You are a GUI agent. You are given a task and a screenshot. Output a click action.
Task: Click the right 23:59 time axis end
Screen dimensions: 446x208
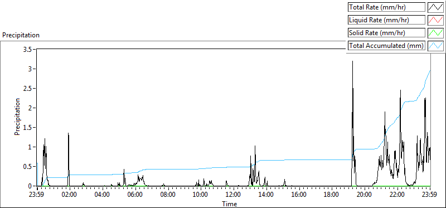pyautogui.click(x=430, y=195)
